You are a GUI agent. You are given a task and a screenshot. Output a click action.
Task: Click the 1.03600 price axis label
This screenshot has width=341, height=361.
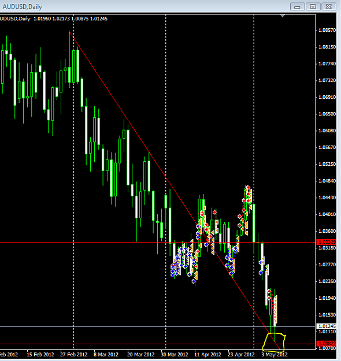[327, 231]
